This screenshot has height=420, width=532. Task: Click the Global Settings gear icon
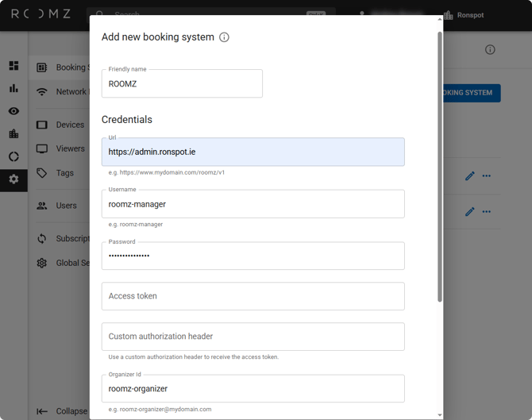pyautogui.click(x=42, y=263)
